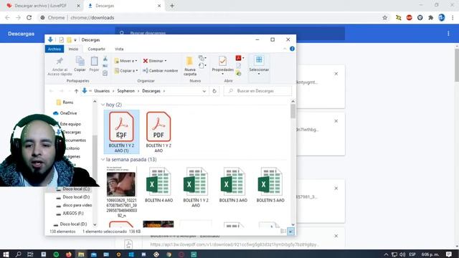This screenshot has width=459, height=258.
Task: Select the BOLETIN 3 AÑO Excel file
Action: click(233, 185)
